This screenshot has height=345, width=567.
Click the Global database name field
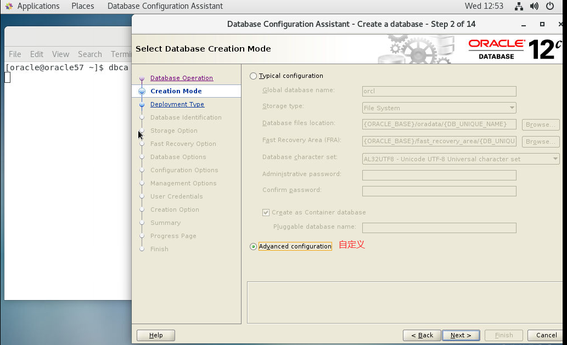click(x=439, y=91)
